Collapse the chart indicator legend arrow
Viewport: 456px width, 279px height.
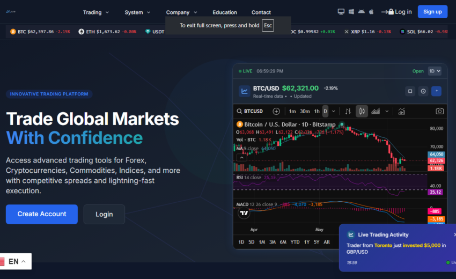241,157
